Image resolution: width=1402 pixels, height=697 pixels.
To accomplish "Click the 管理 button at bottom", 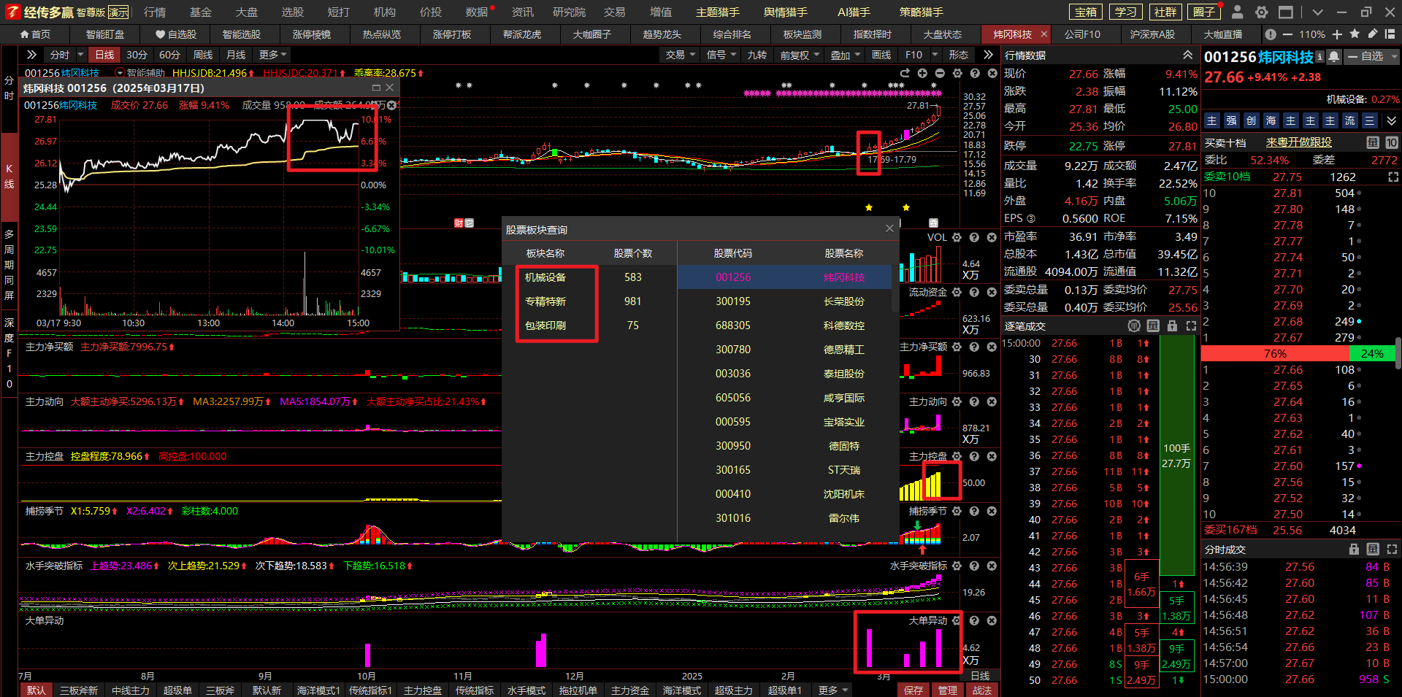I will 947,690.
